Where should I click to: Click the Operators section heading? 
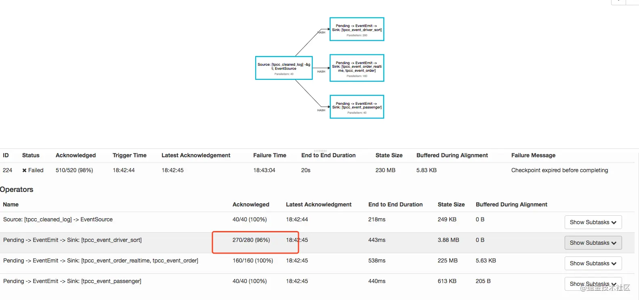click(17, 190)
